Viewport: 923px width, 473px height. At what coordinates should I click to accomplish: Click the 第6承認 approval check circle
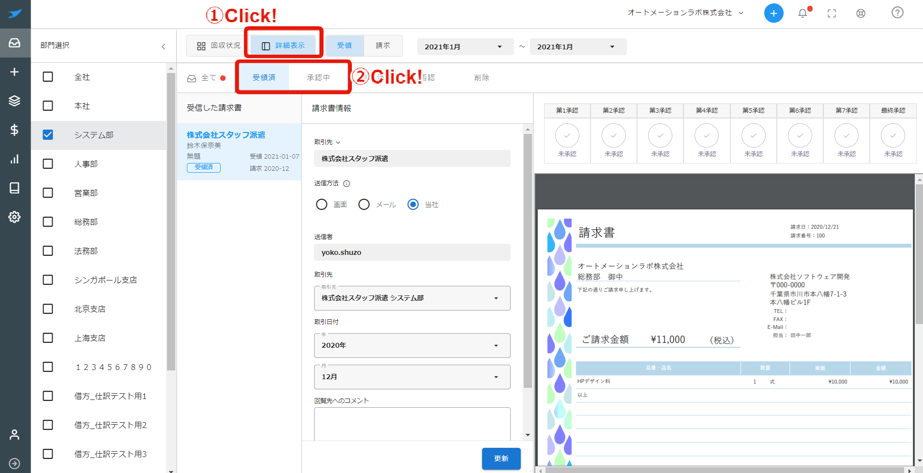pyautogui.click(x=800, y=136)
